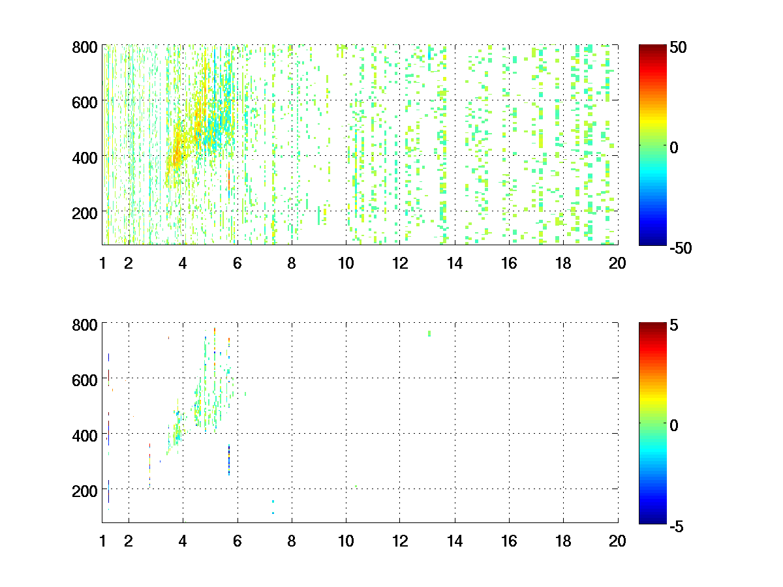The image size is (783, 587).
Task: Click the '6' x-axis tick of top plot
Action: [238, 263]
